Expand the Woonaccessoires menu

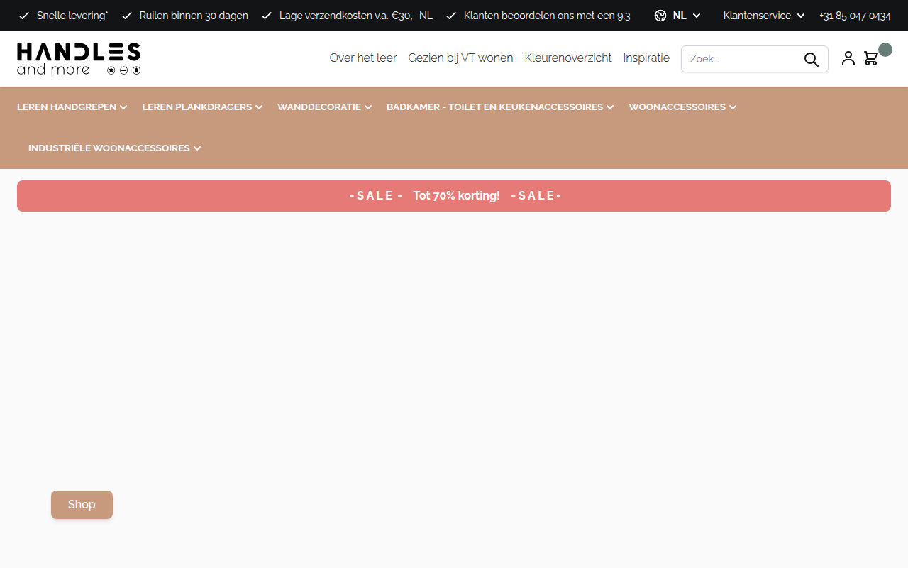[x=682, y=107]
